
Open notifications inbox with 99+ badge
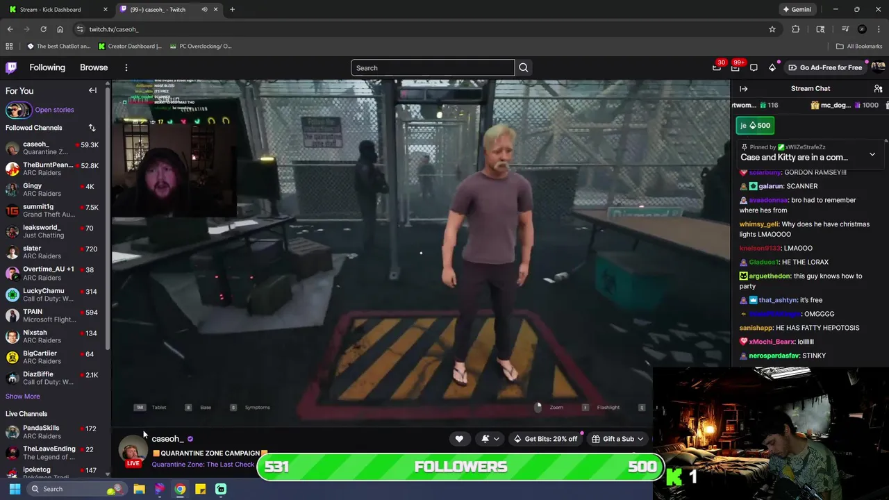point(736,67)
